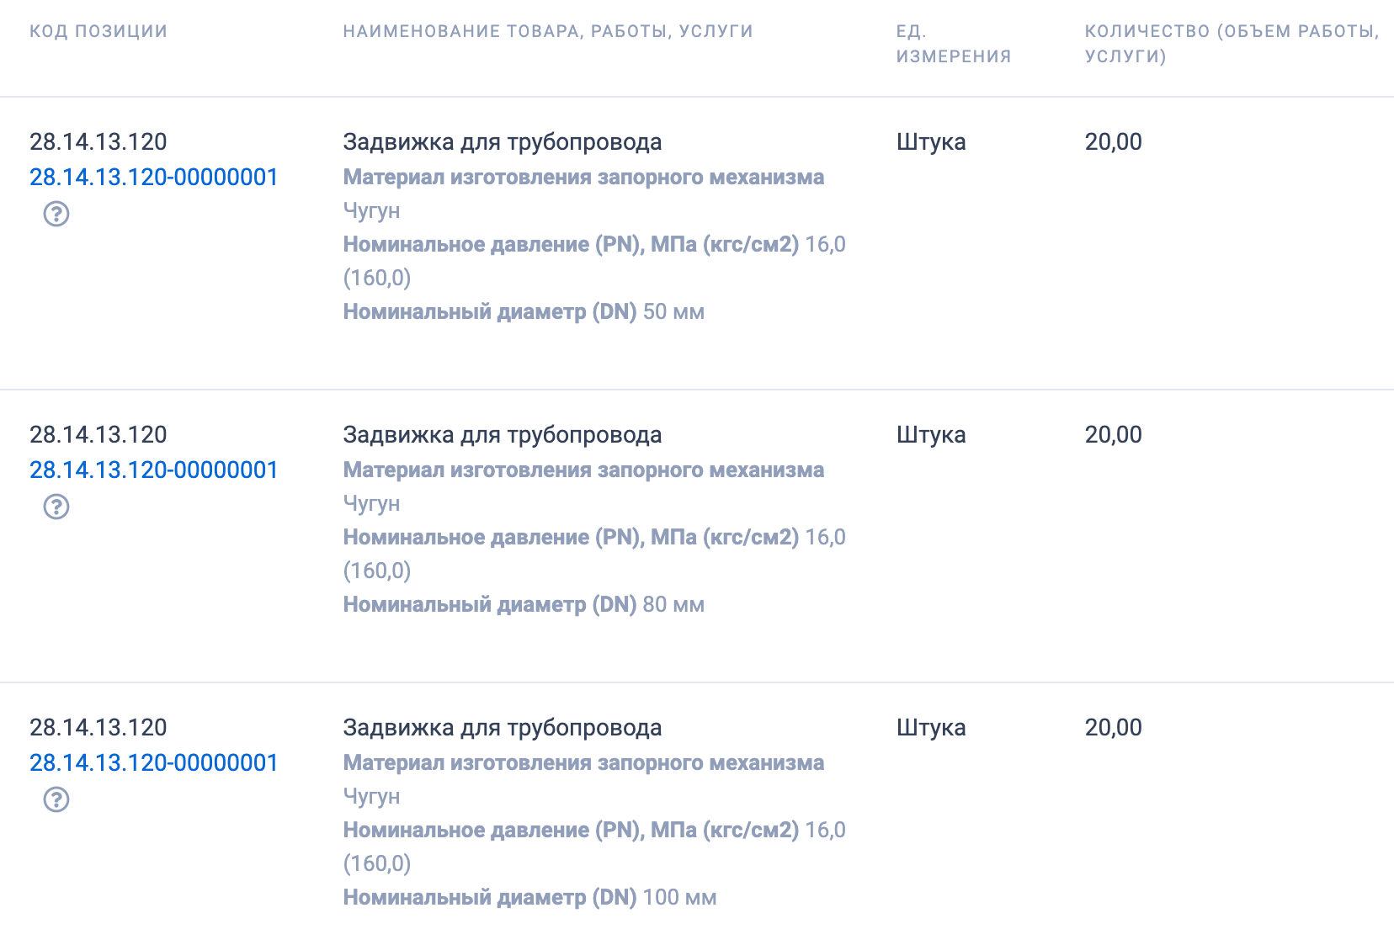This screenshot has height=929, width=1394.
Task: Click the help icon in the DN 100 мм row
Action: [56, 799]
